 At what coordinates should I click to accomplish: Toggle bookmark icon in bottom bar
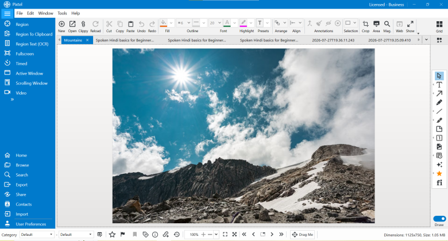click(135, 235)
